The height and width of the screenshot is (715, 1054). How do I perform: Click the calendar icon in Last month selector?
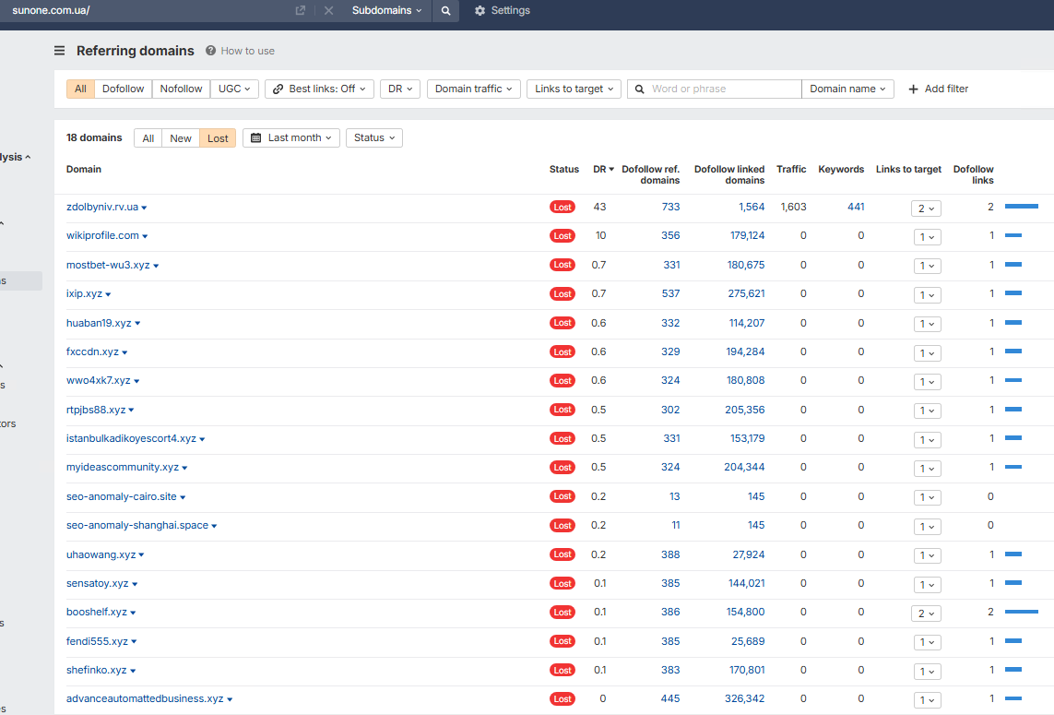point(256,137)
